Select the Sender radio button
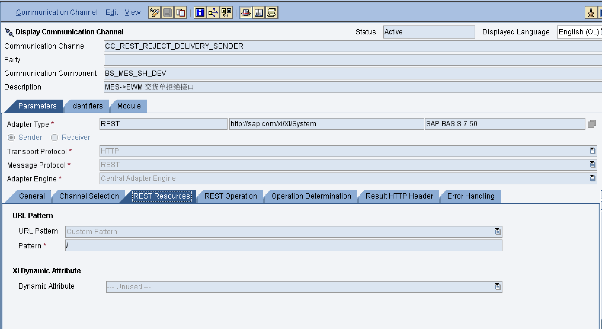Image resolution: width=602 pixels, height=329 pixels. click(11, 138)
